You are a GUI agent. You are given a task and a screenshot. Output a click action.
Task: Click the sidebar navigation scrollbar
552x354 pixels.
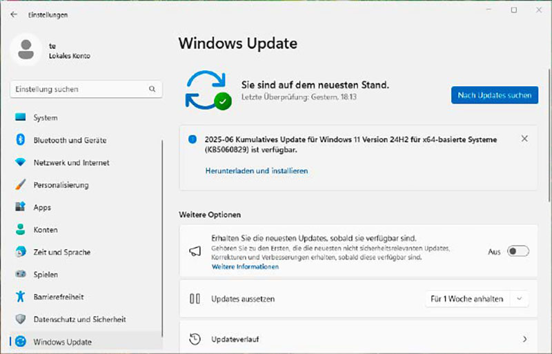click(x=162, y=239)
